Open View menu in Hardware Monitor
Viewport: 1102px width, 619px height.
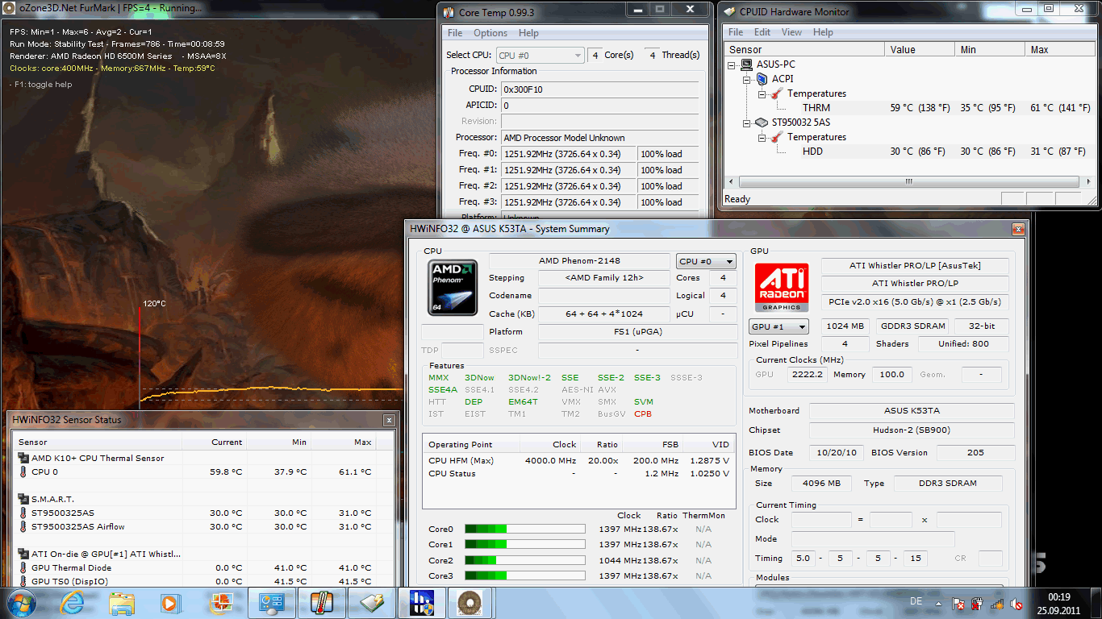[x=792, y=32]
